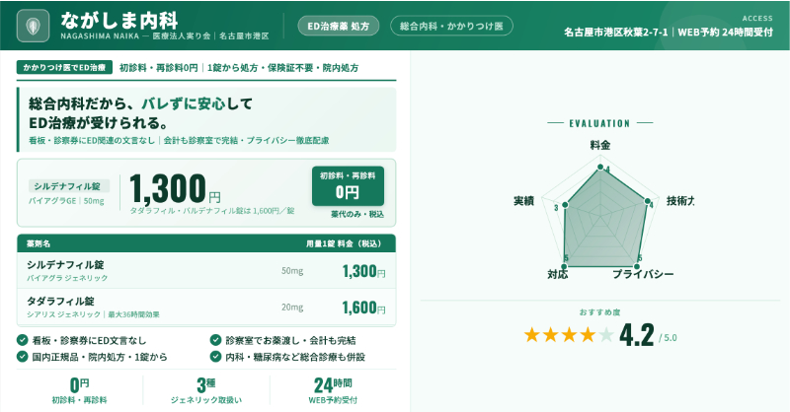
Task: Click checkmark beside 国内正規品・院内処方・1錠から
Action: pyautogui.click(x=23, y=356)
